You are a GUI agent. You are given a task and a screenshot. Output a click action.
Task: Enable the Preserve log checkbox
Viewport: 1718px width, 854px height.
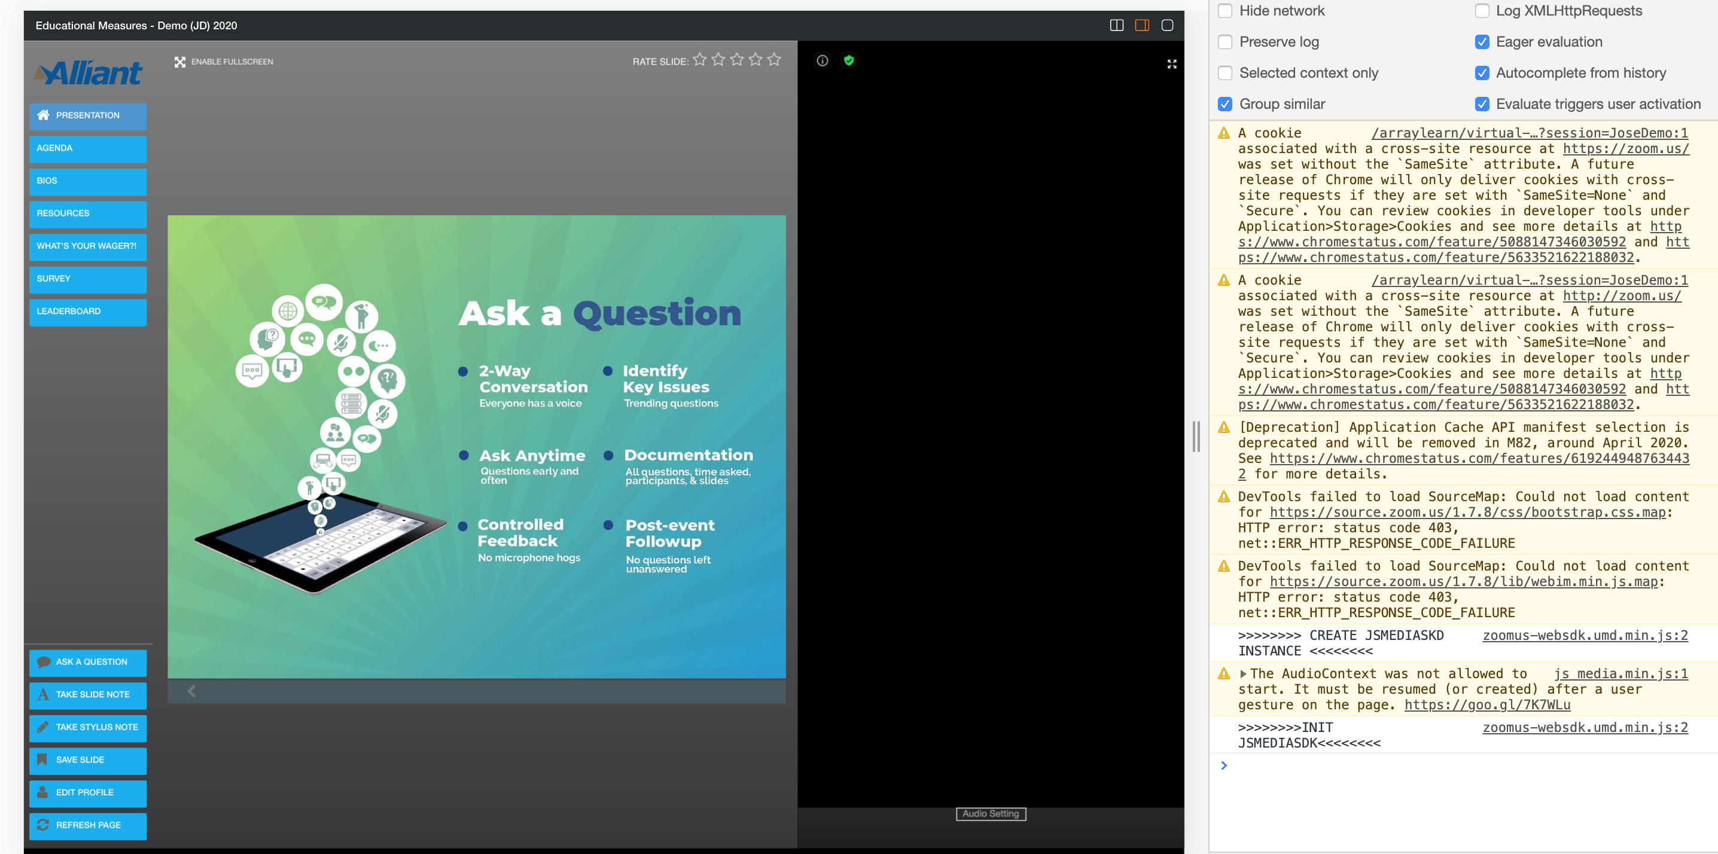(x=1224, y=42)
